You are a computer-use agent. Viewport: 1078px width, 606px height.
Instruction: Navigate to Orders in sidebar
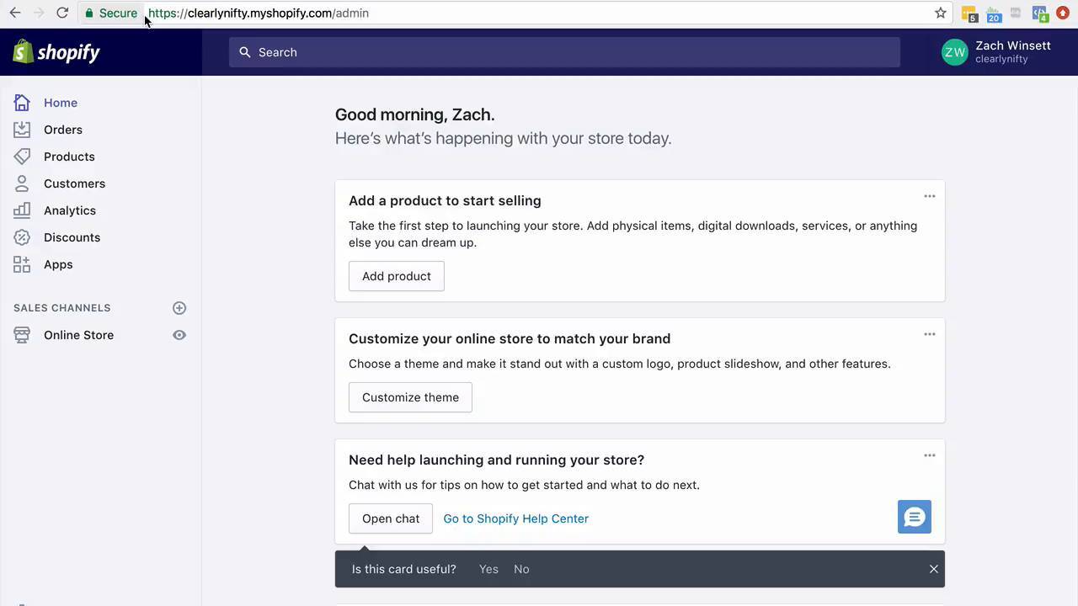pos(62,130)
